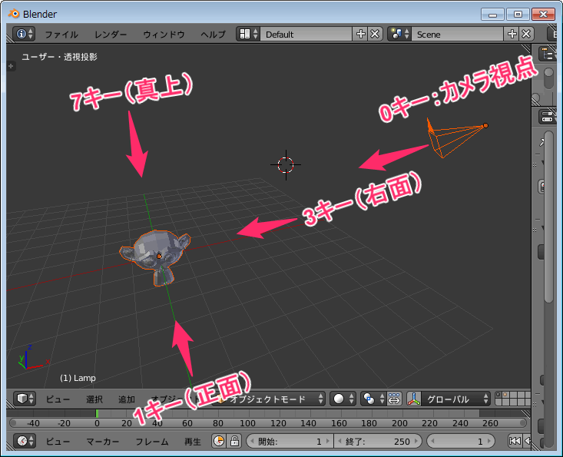Click the Outliner editor type icon
This screenshot has width=563, height=457.
click(x=548, y=55)
